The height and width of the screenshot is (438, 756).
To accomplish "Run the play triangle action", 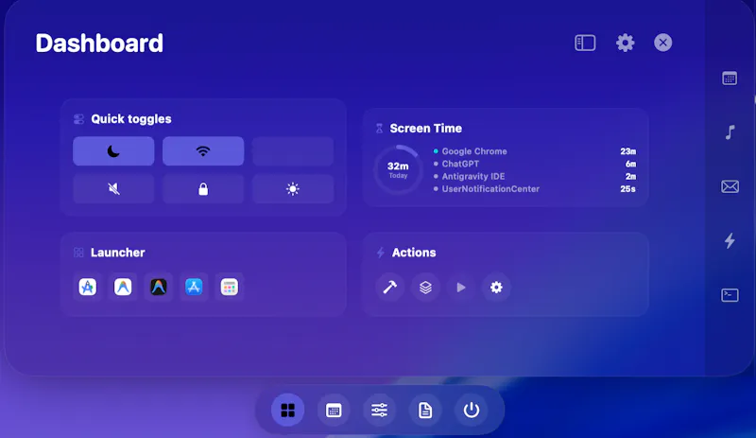I will [461, 288].
